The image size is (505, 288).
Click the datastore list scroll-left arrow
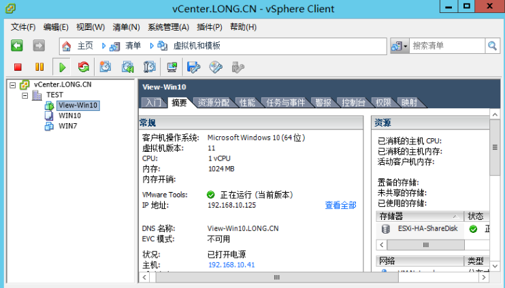coord(382,245)
